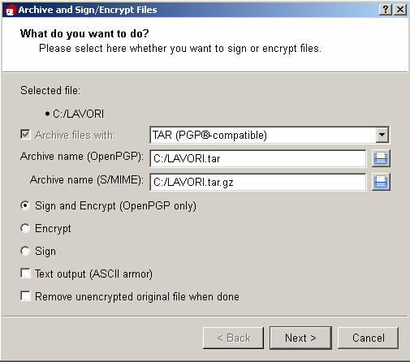The height and width of the screenshot is (362, 410).
Task: Select Sign and Encrypt (OpenPGP only) option
Action: (x=25, y=205)
